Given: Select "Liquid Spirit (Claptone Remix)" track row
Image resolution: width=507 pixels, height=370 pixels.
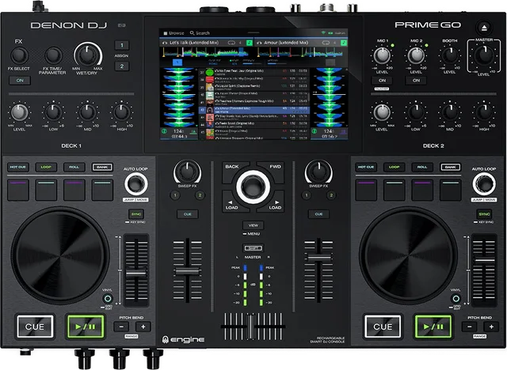Looking at the screenshot, I should coord(253,87).
